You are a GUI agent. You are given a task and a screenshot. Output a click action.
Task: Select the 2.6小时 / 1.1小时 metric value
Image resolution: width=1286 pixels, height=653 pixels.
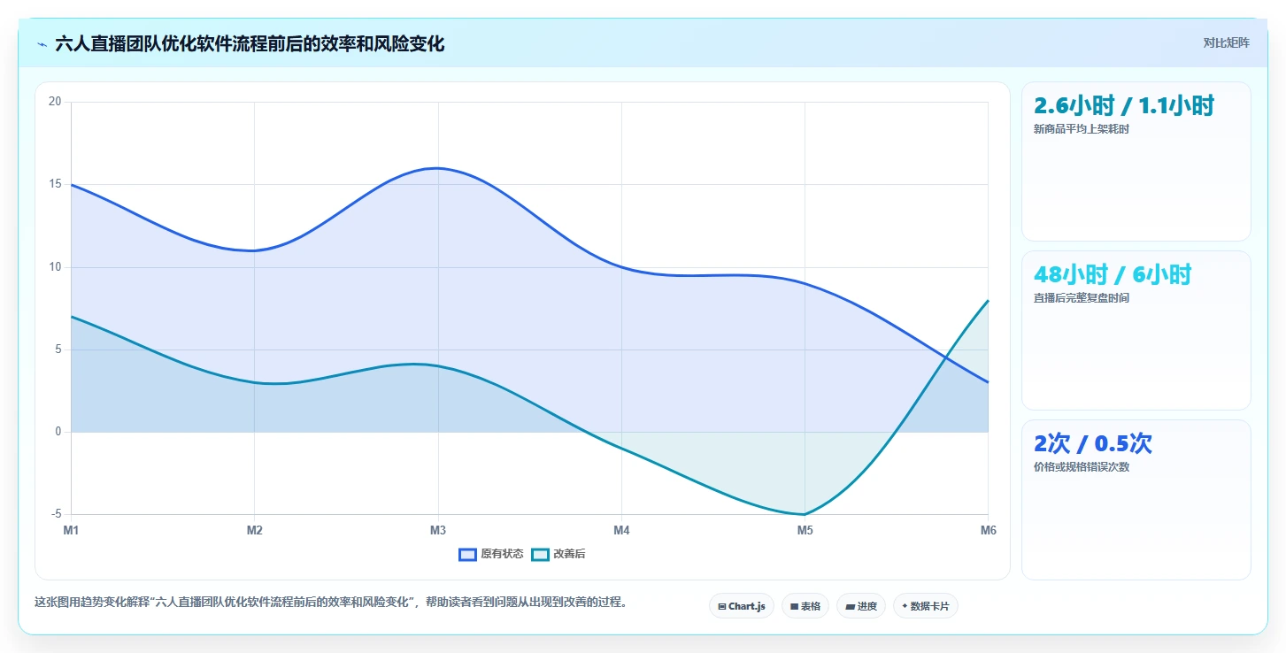[1124, 106]
